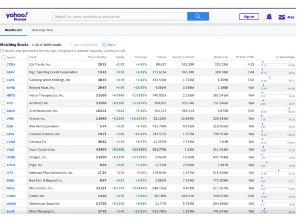Open the CVNA ticker link
Screen dimensions: 297x221
pyautogui.click(x=11, y=142)
